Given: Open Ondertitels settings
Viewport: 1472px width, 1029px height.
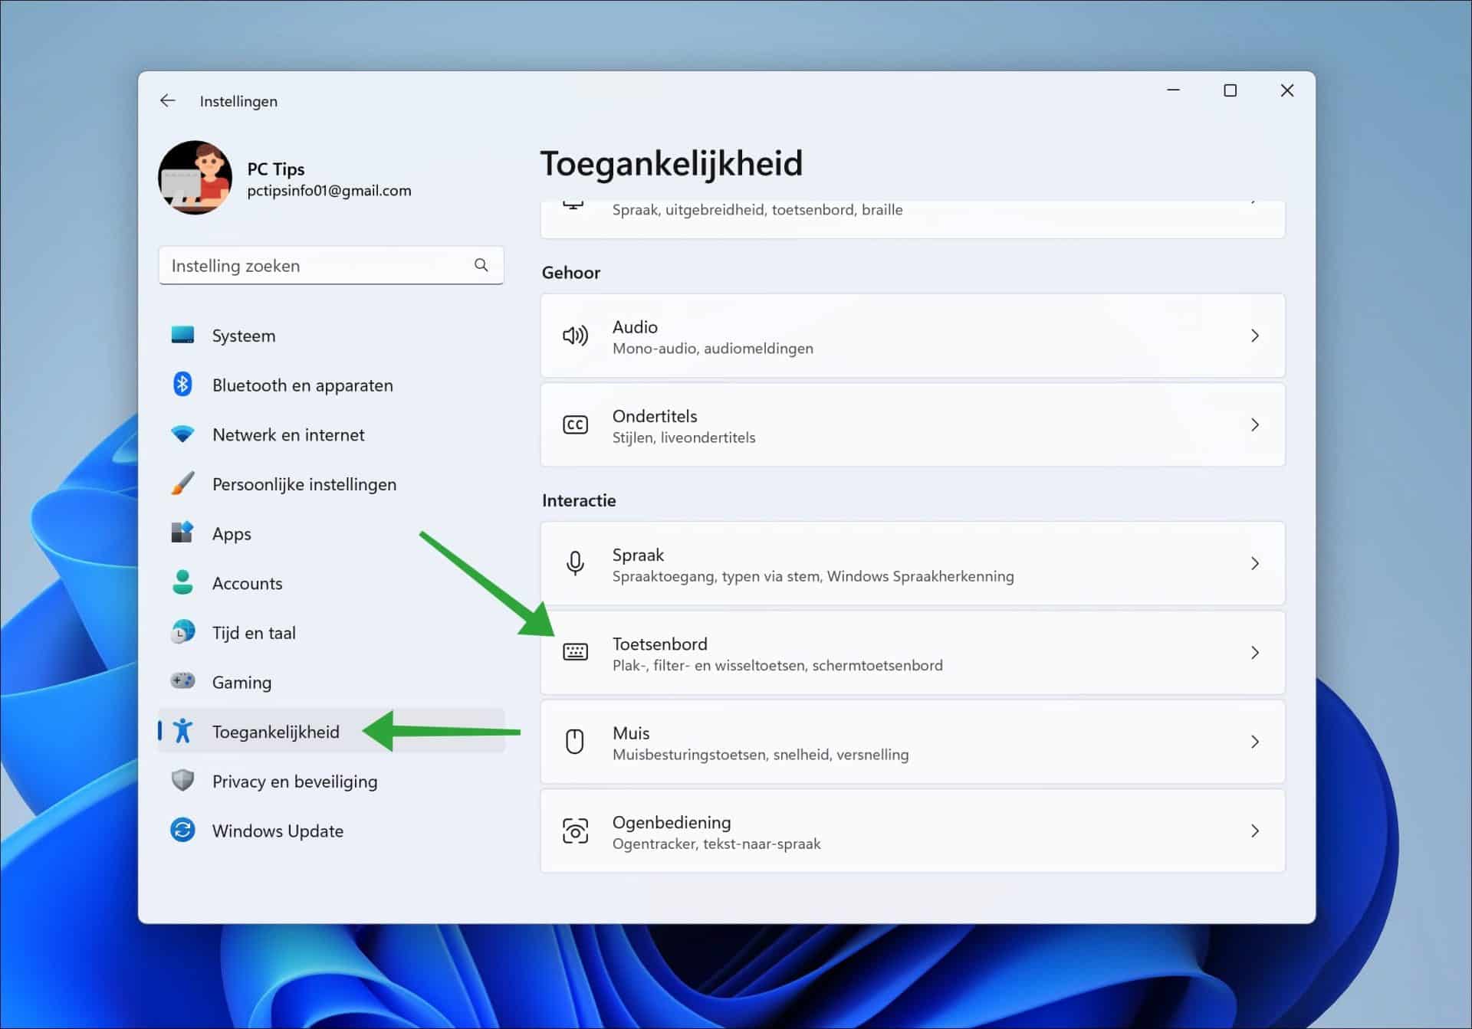Looking at the screenshot, I should (x=912, y=425).
